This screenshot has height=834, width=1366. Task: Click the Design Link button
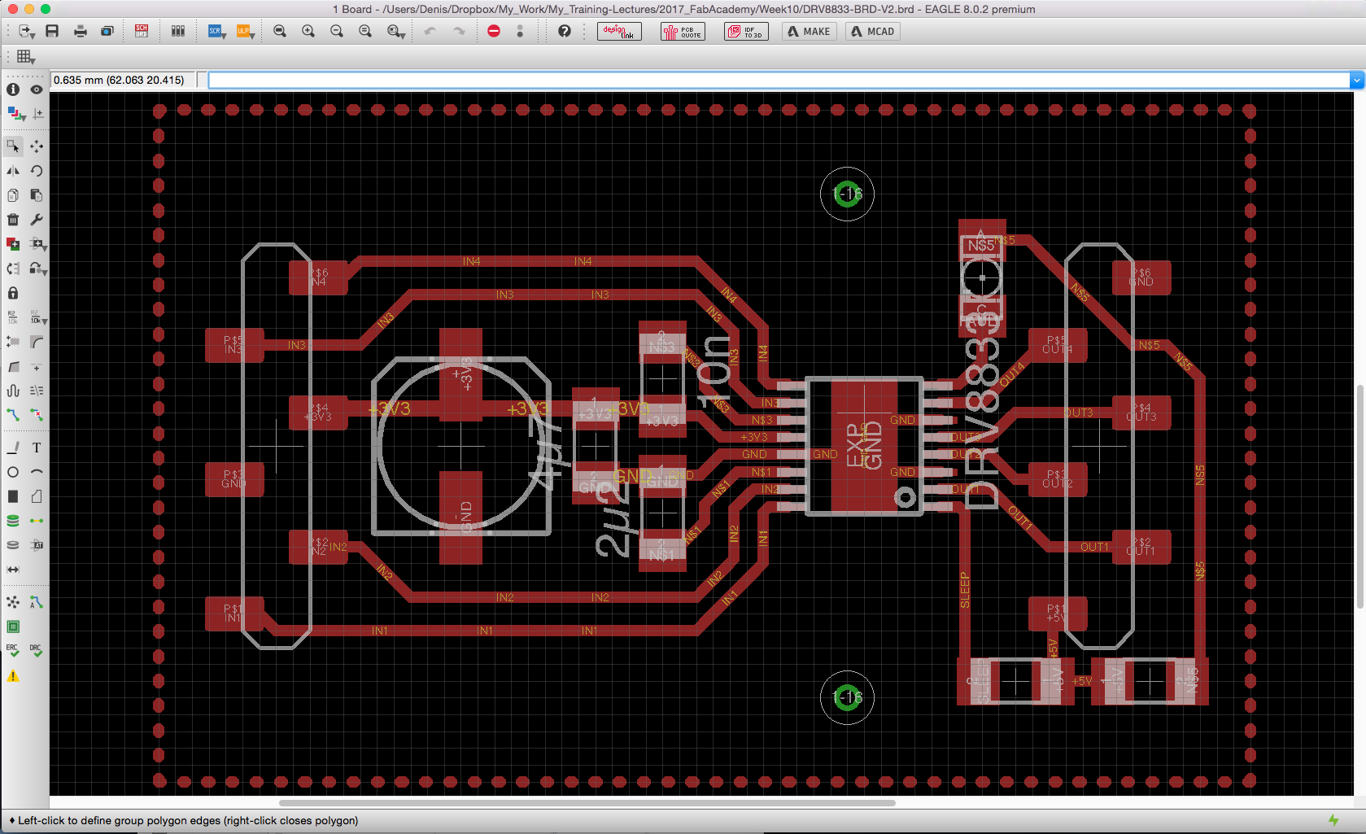[x=619, y=31]
